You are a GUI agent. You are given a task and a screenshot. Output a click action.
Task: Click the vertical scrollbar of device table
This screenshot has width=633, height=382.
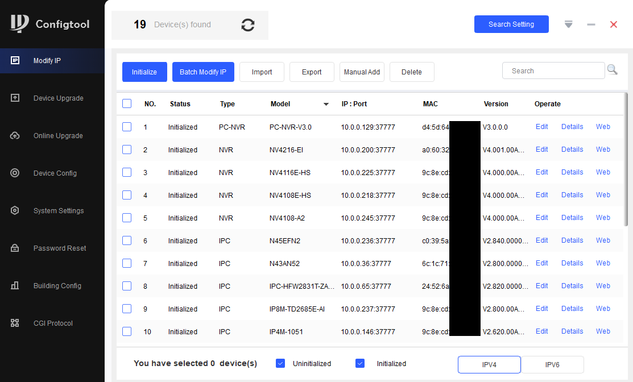pyautogui.click(x=626, y=159)
